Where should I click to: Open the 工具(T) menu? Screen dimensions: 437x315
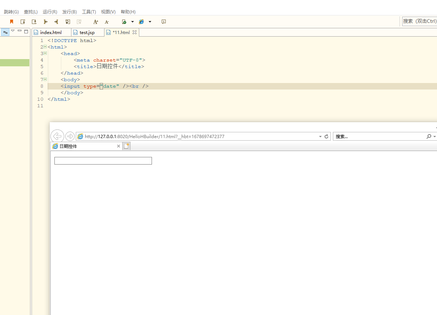click(89, 12)
